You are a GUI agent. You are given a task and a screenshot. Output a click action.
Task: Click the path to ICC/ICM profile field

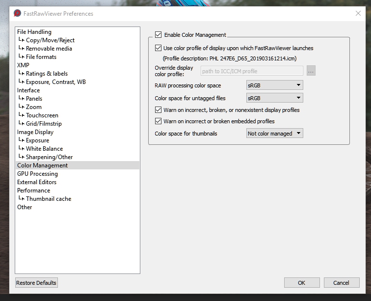[252, 71]
